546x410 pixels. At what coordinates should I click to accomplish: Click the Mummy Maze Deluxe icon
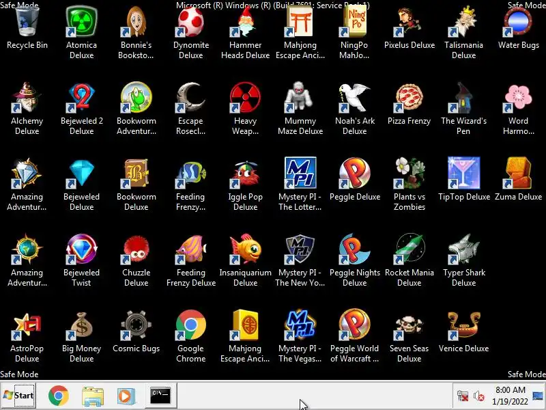[x=300, y=98]
